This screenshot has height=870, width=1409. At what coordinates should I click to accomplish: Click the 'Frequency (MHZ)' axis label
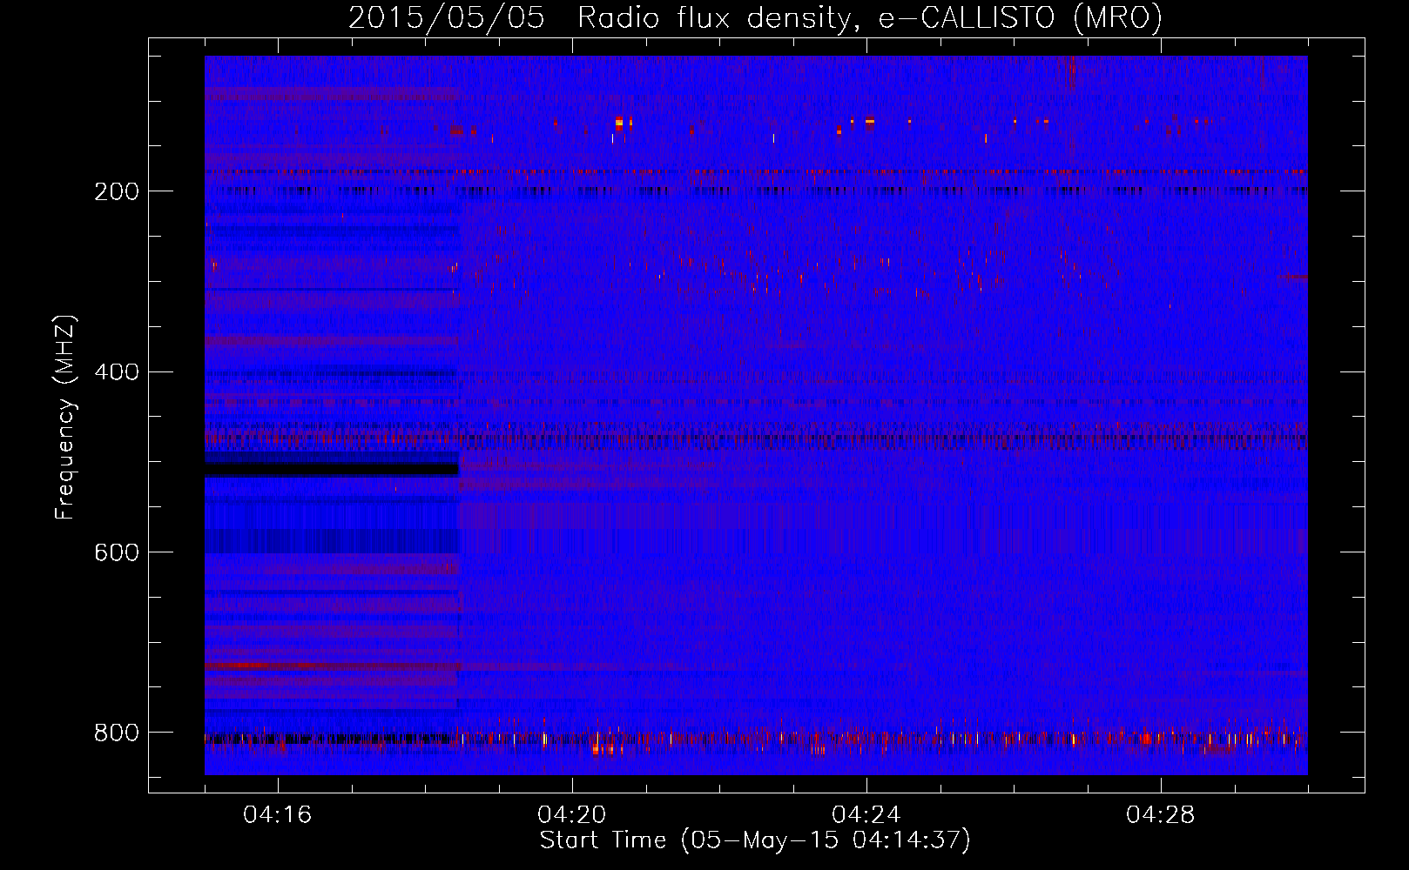point(65,418)
